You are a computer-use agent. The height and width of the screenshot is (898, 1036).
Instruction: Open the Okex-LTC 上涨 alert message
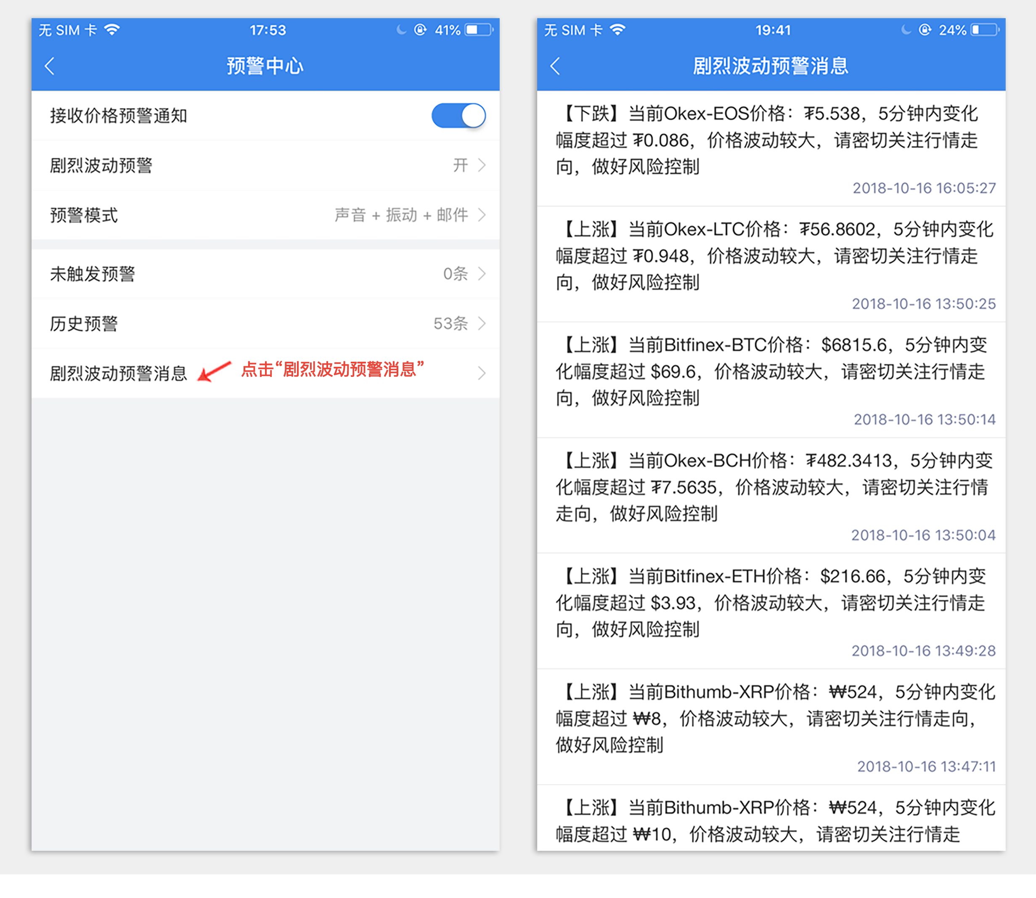coord(771,264)
